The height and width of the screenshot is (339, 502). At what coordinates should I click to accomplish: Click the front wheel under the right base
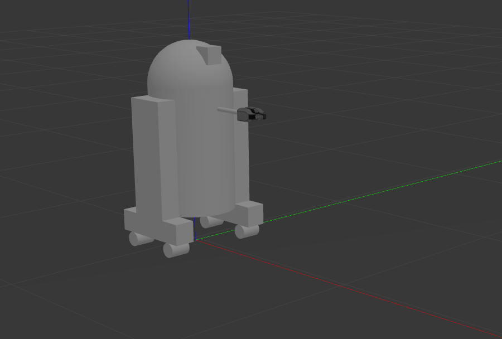[x=247, y=231]
